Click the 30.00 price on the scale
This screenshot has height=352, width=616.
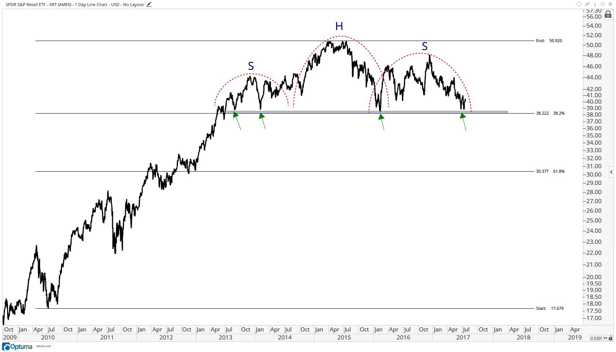coord(594,174)
